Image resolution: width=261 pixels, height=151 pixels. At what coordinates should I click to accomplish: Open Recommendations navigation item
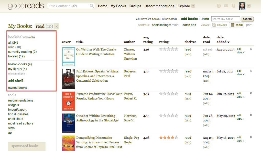(x=159, y=6)
